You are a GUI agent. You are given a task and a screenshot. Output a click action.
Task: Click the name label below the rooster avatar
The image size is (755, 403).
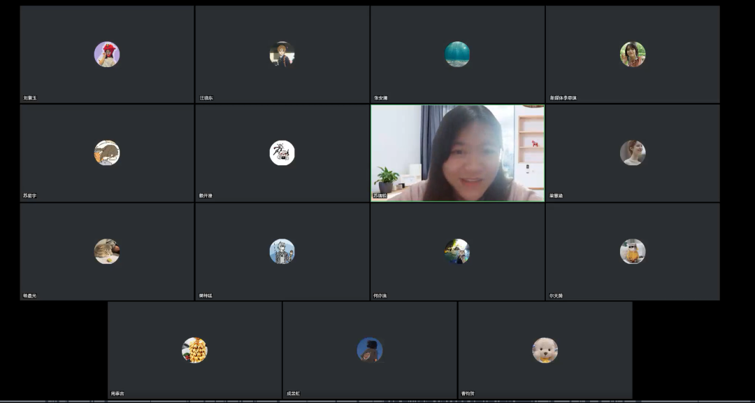point(30,98)
